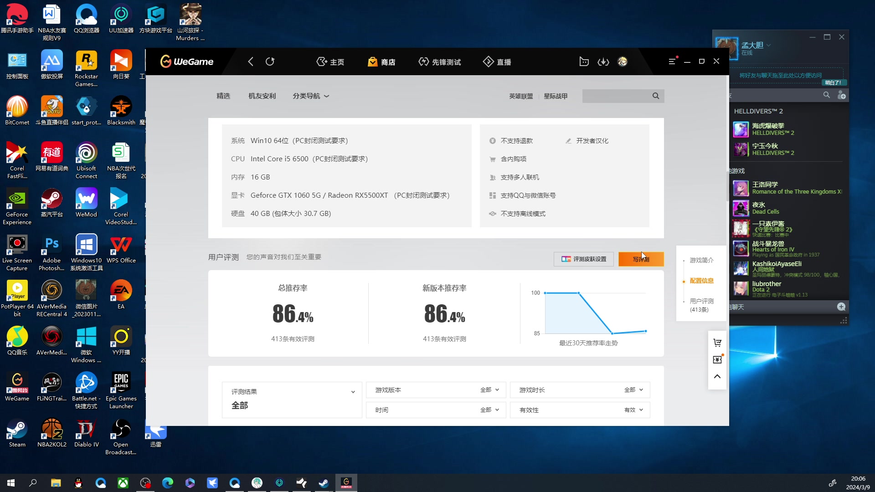Click 明白了! in Steam friends window
Viewport: 875px width, 492px height.
(833, 82)
